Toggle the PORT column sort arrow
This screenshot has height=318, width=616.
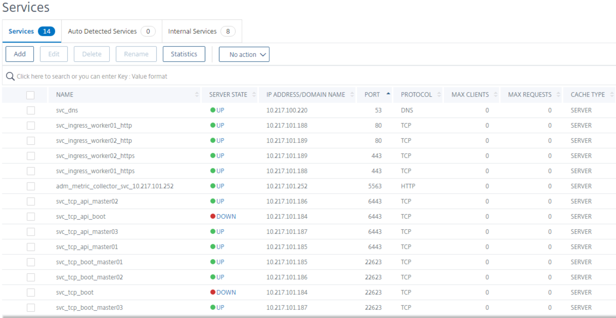[388, 94]
